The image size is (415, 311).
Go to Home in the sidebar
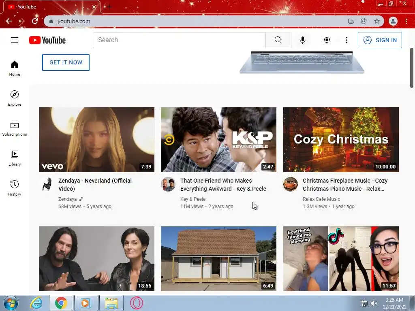(x=15, y=68)
